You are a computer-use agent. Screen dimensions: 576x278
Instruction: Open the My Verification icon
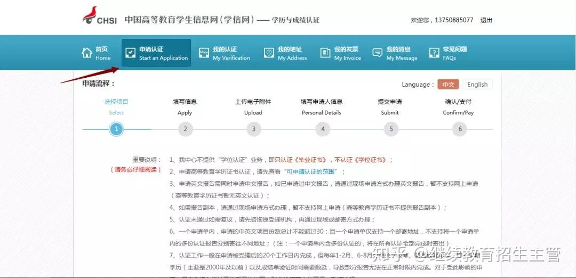204,53
